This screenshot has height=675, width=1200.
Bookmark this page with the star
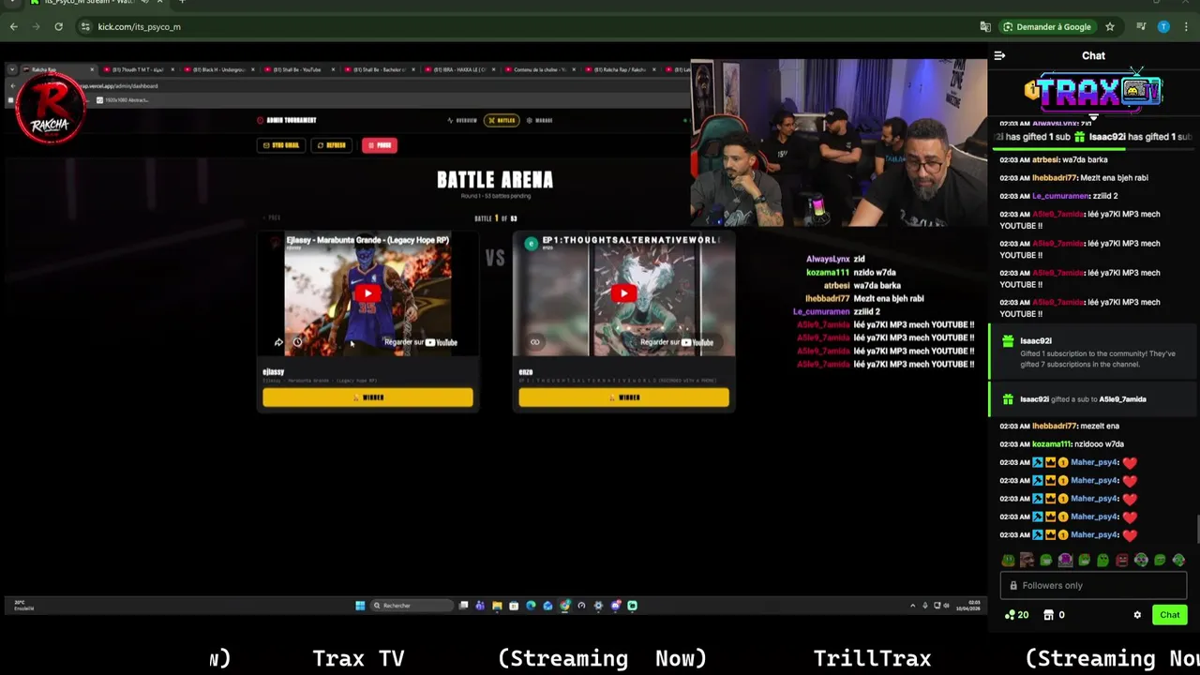[x=1110, y=26]
